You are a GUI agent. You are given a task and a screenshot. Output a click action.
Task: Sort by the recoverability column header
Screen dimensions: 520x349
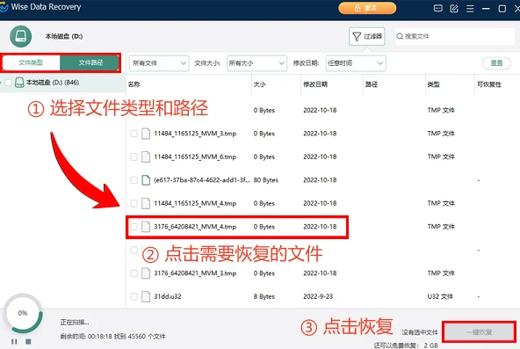(x=489, y=84)
